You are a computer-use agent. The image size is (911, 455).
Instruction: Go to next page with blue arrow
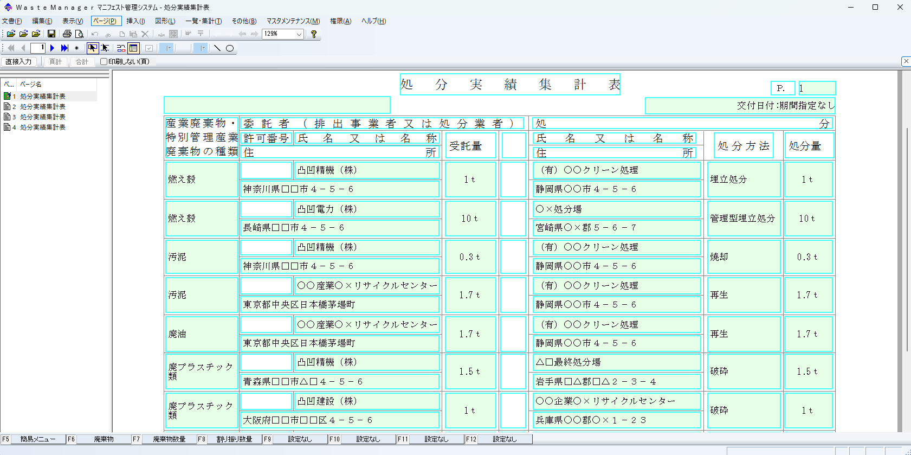coord(53,48)
